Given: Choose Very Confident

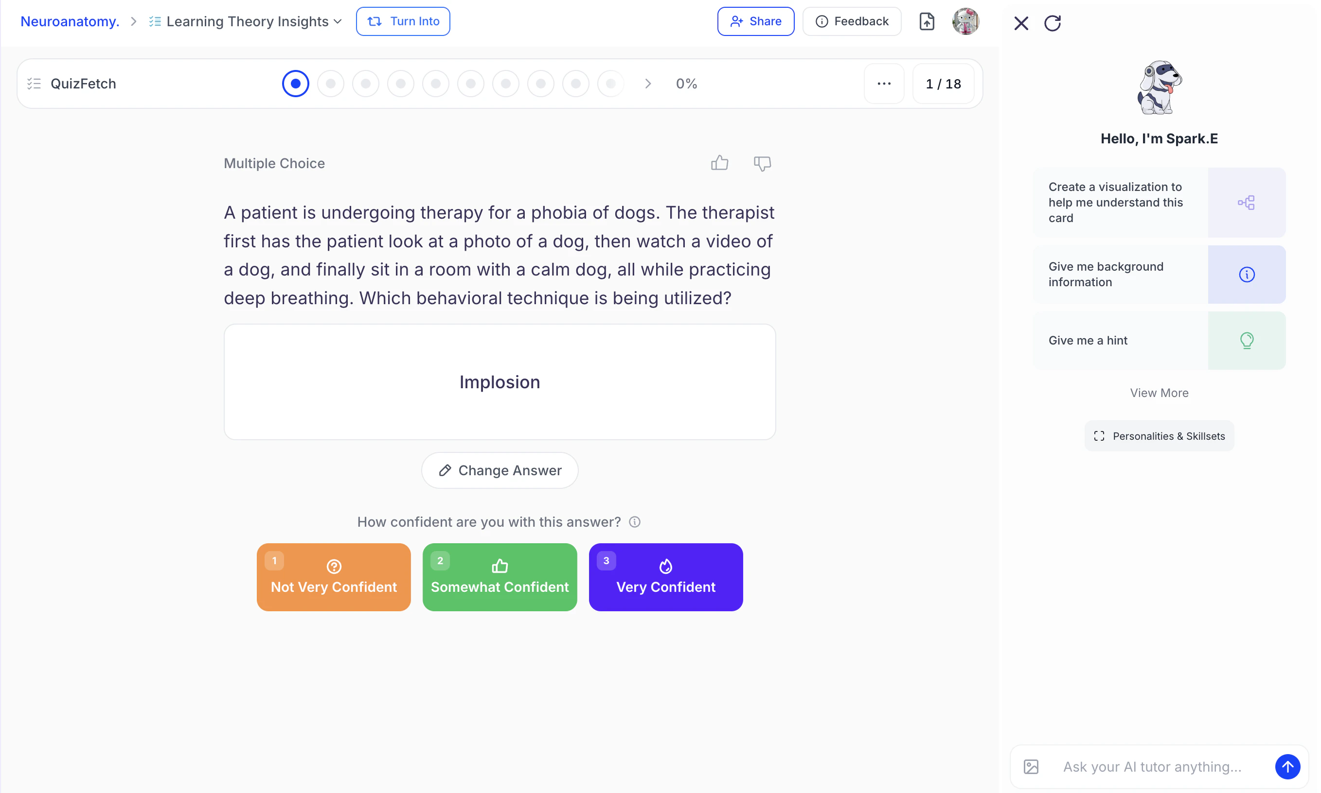Looking at the screenshot, I should [665, 577].
